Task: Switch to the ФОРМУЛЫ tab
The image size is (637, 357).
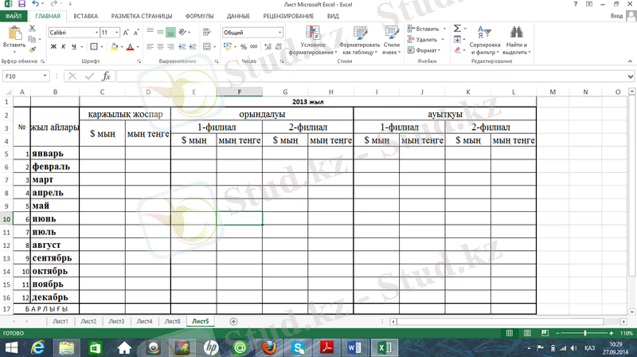Action: (200, 16)
